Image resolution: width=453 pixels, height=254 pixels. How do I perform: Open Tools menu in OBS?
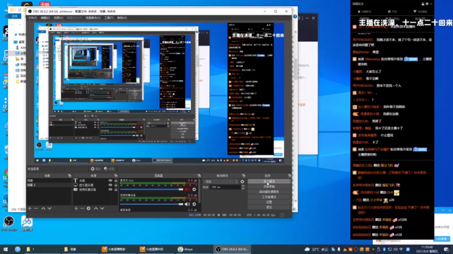[x=109, y=18]
